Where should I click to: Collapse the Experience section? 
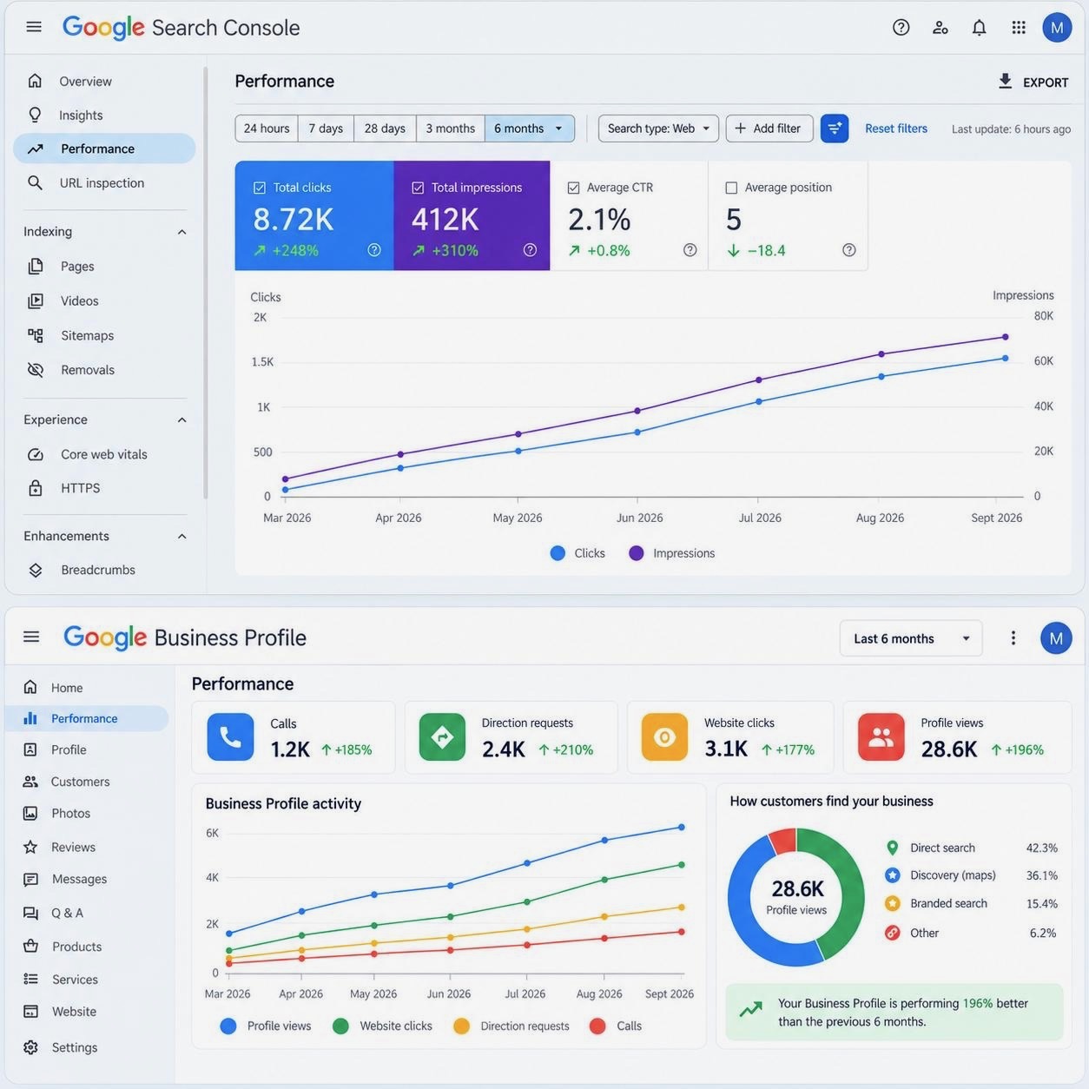click(x=181, y=420)
